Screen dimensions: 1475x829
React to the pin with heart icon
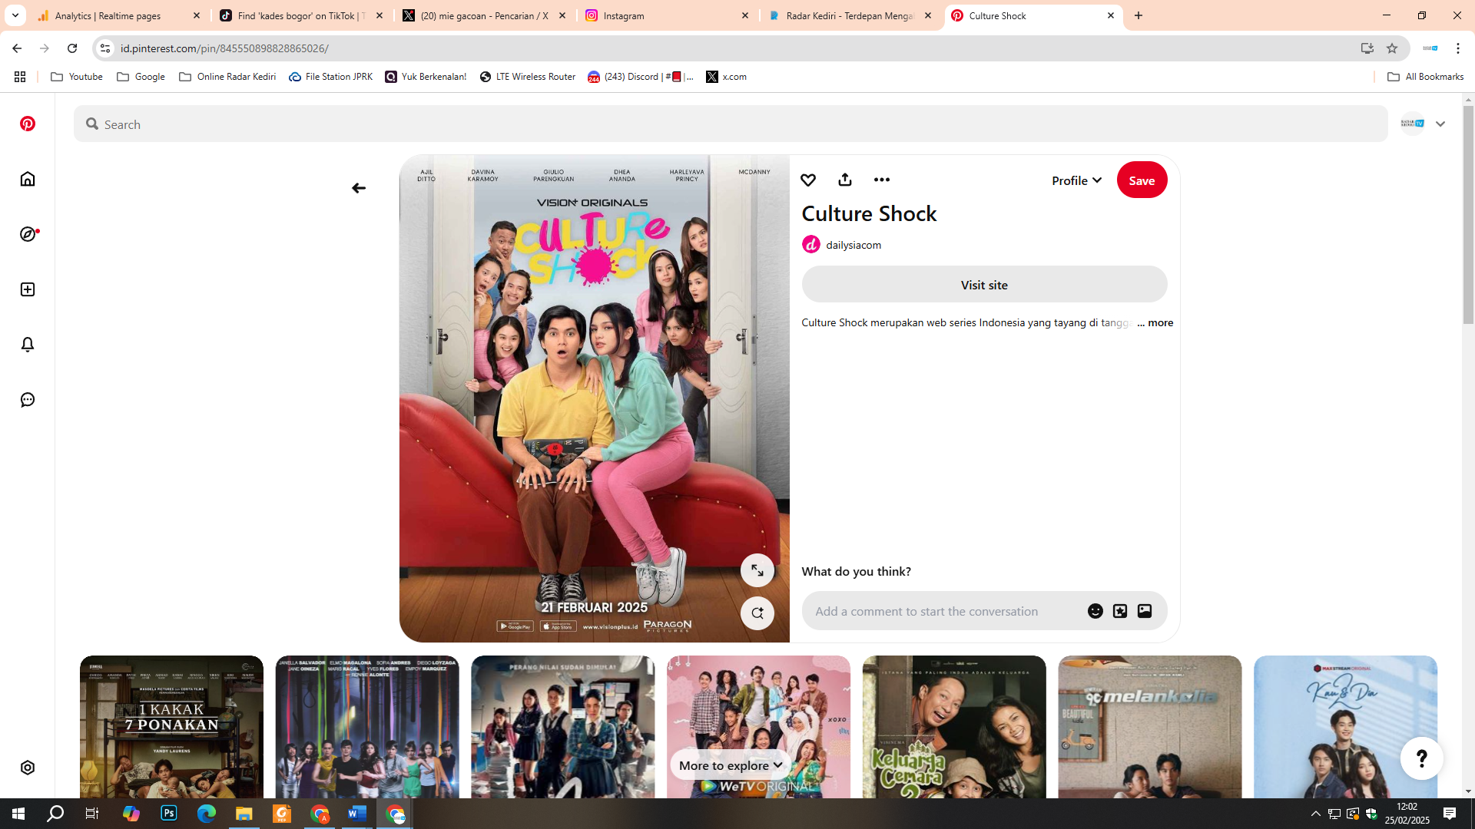pyautogui.click(x=808, y=180)
